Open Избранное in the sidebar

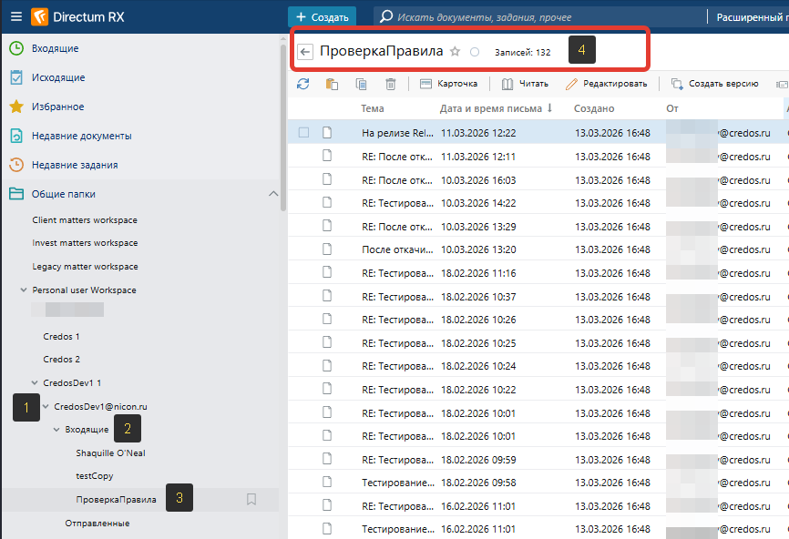click(x=57, y=107)
